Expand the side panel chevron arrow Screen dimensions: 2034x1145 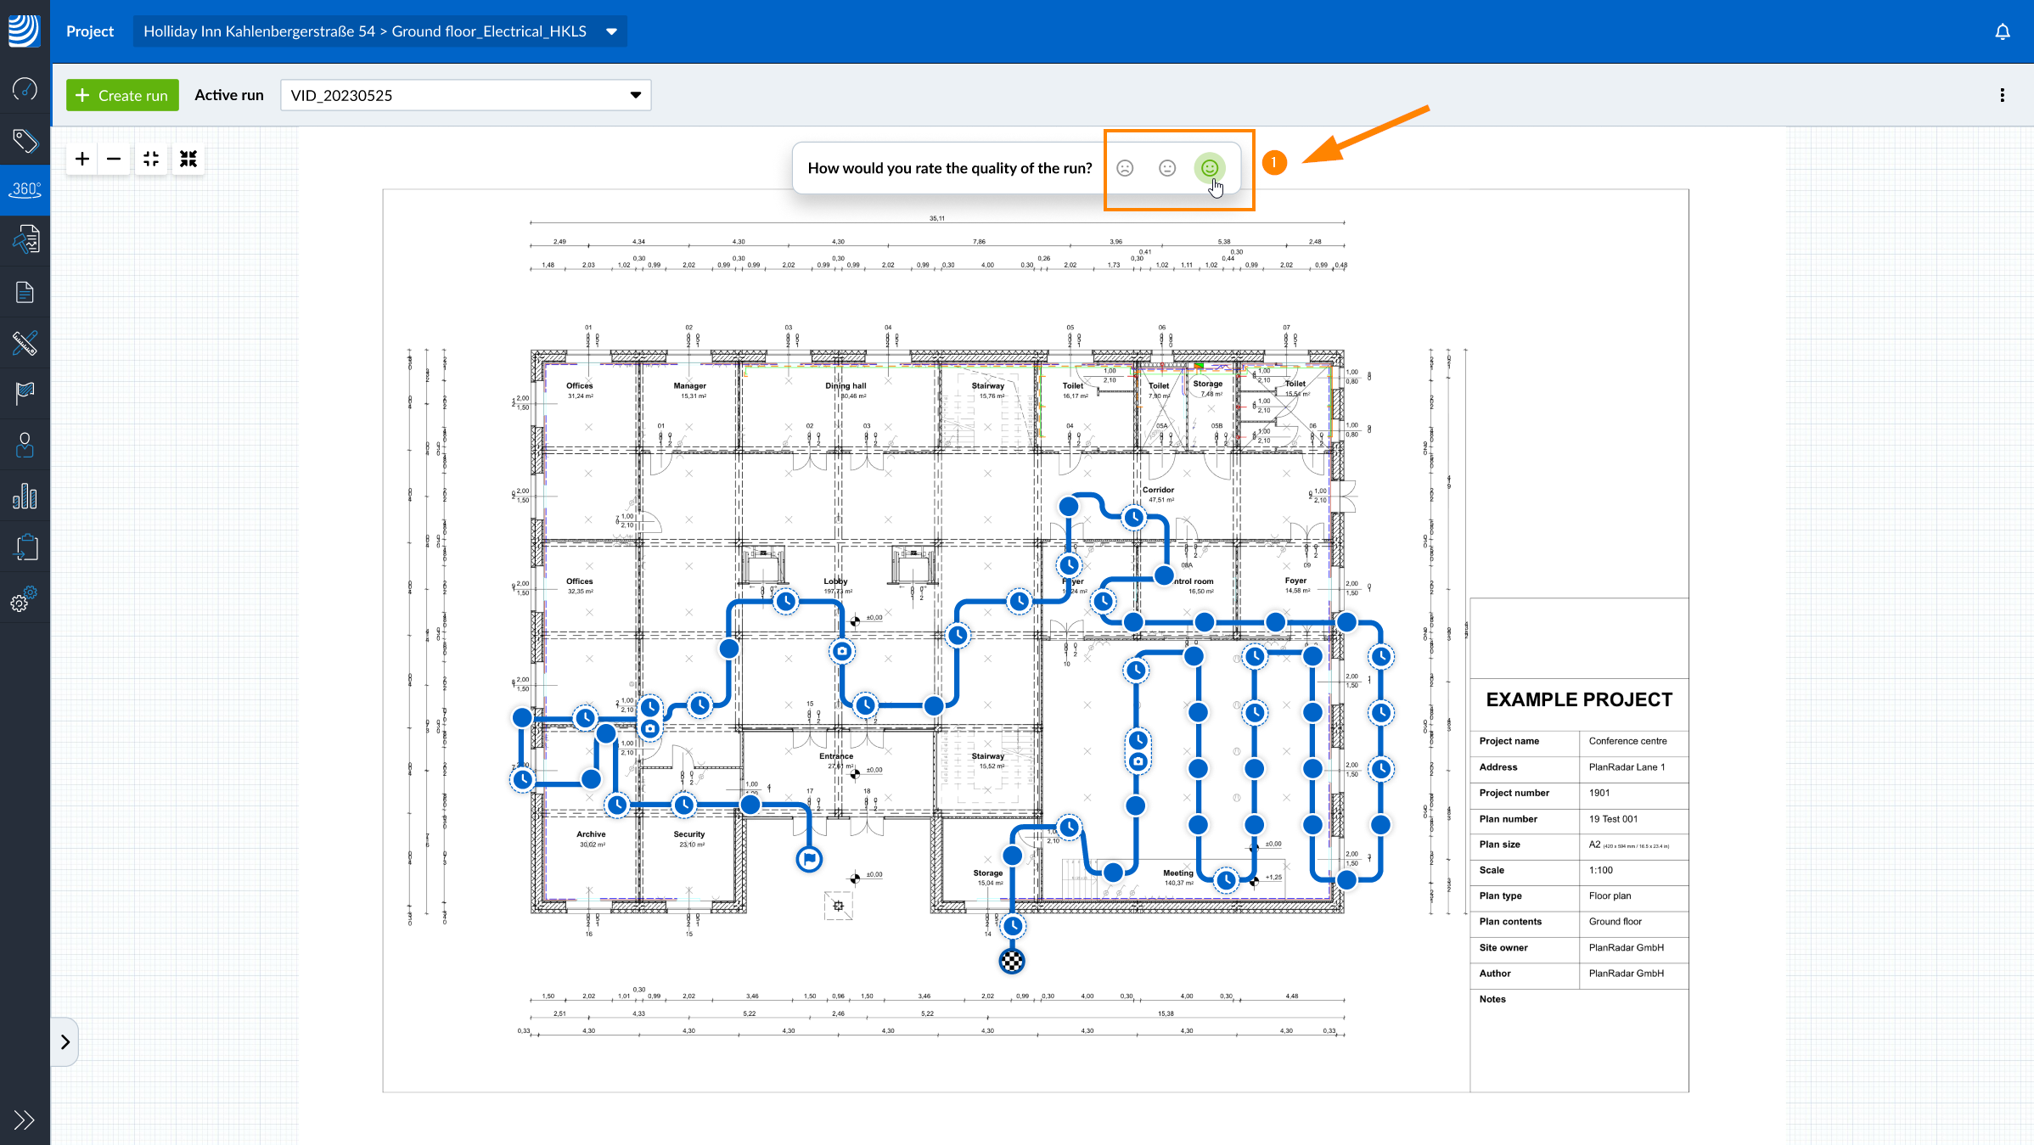[65, 1041]
